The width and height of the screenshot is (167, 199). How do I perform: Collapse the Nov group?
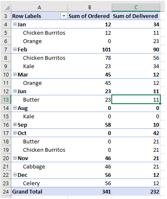coord(15,158)
